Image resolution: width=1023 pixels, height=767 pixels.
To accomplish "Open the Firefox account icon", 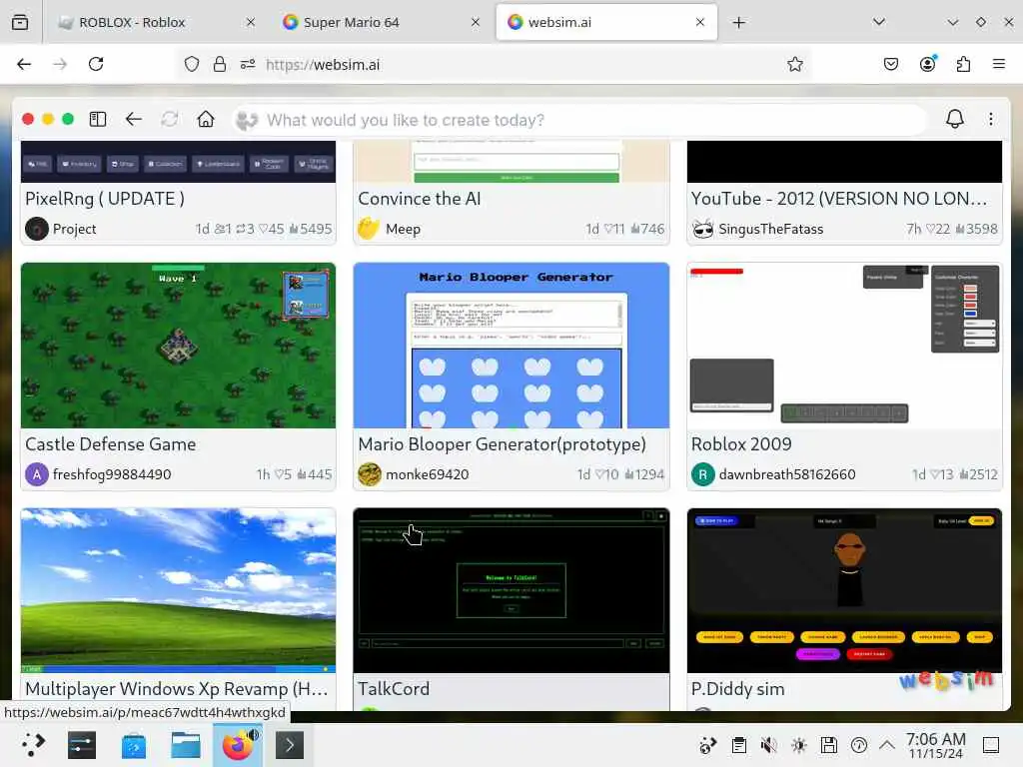I will click(x=928, y=64).
